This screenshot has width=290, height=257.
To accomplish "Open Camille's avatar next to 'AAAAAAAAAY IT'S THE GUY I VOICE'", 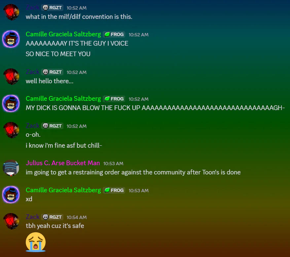I will pos(11,39).
